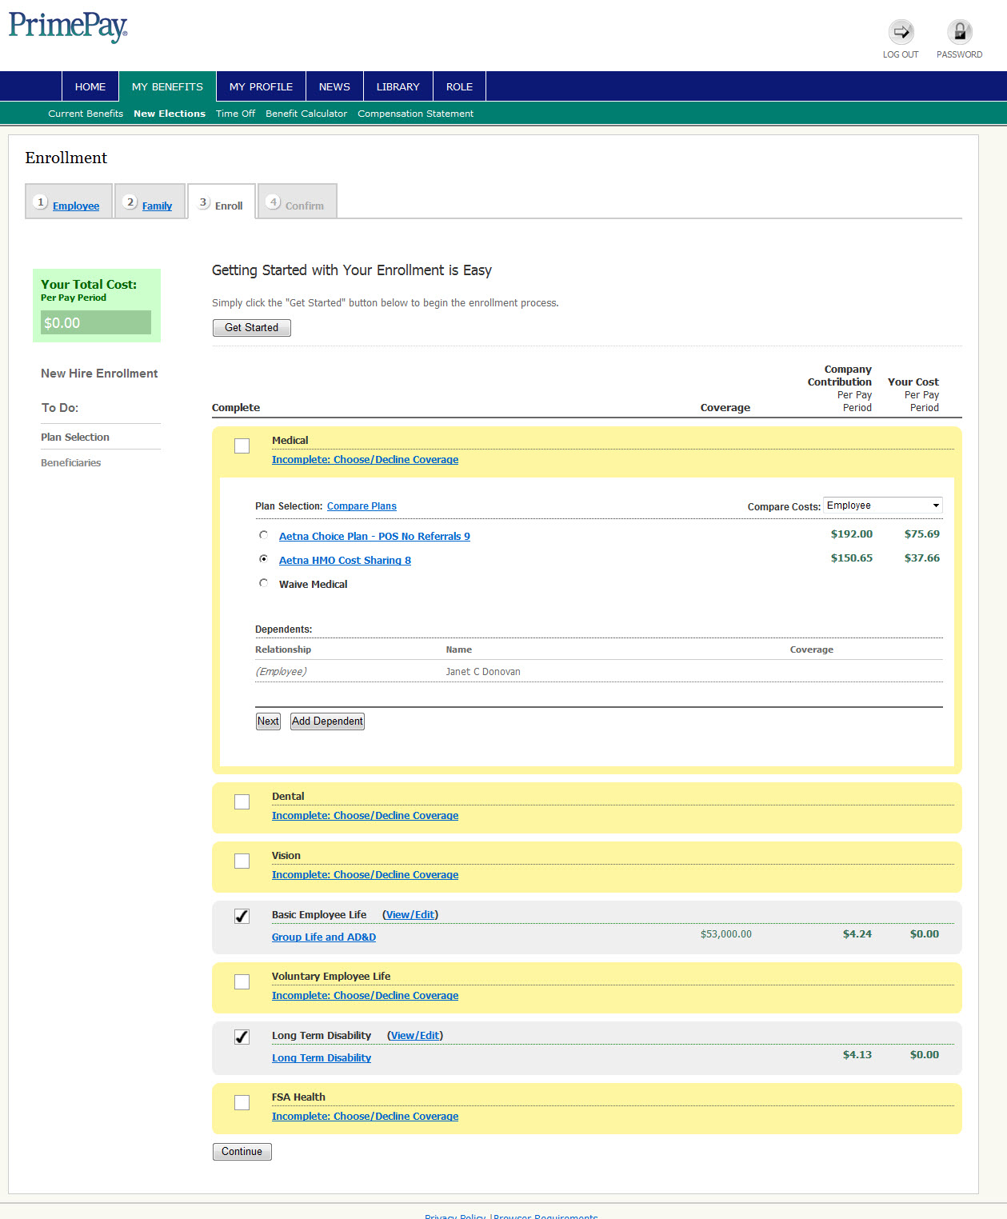Select Waive Medical radio button

263,583
